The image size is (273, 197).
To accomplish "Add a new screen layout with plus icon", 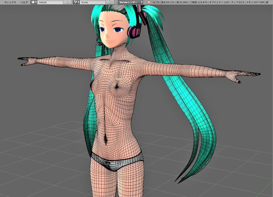I will pyautogui.click(x=65, y=2).
